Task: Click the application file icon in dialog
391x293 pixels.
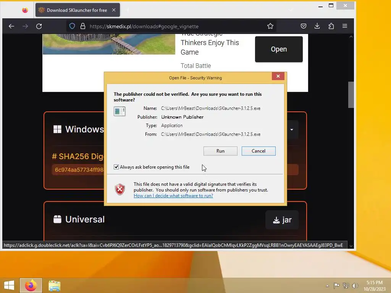Action: coord(120,111)
